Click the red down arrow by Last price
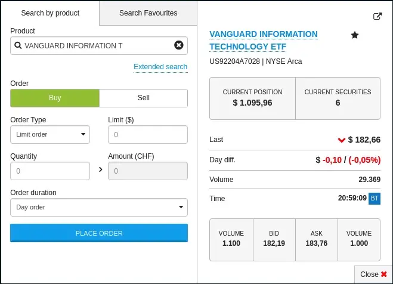The width and height of the screenshot is (393, 284). click(341, 140)
